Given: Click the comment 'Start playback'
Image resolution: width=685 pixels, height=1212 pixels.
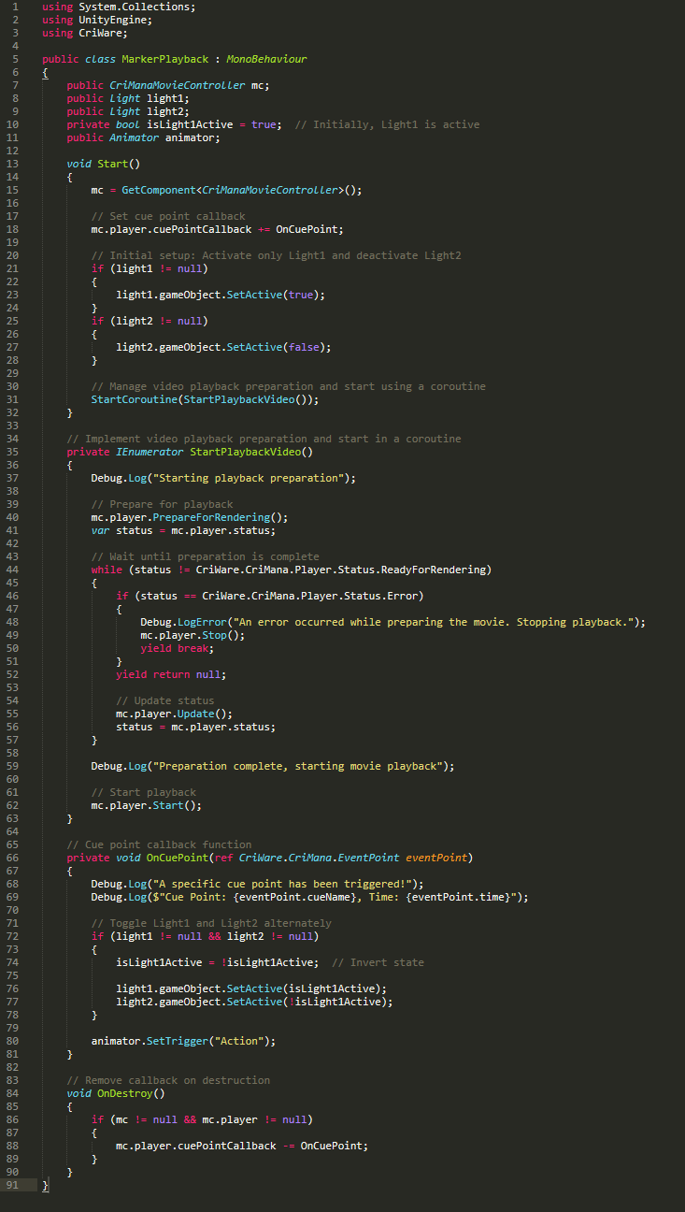Looking at the screenshot, I should click(x=143, y=792).
